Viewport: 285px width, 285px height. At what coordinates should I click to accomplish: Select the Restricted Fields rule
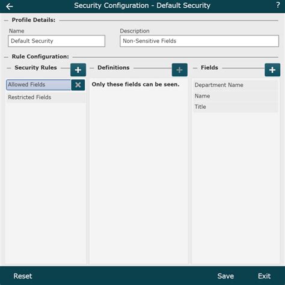[46, 97]
